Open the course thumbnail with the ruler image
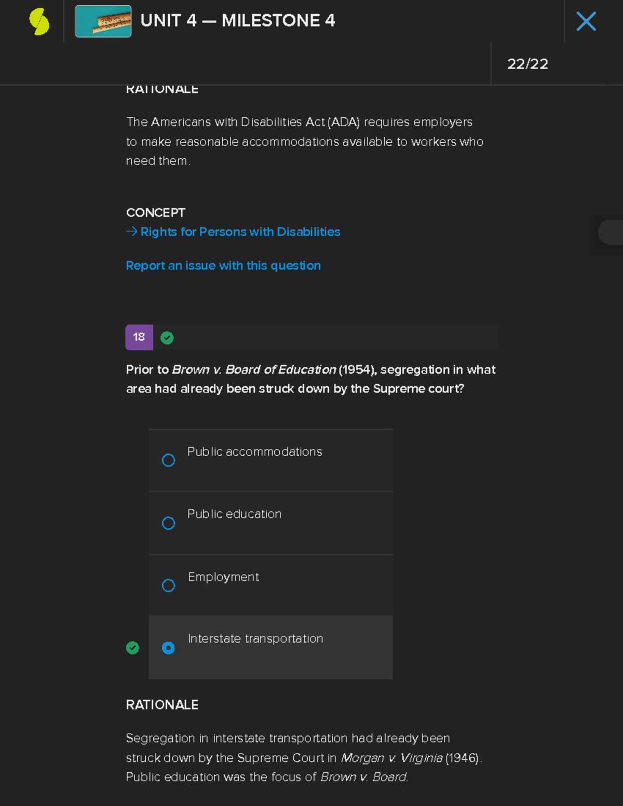This screenshot has width=623, height=806. pos(103,21)
